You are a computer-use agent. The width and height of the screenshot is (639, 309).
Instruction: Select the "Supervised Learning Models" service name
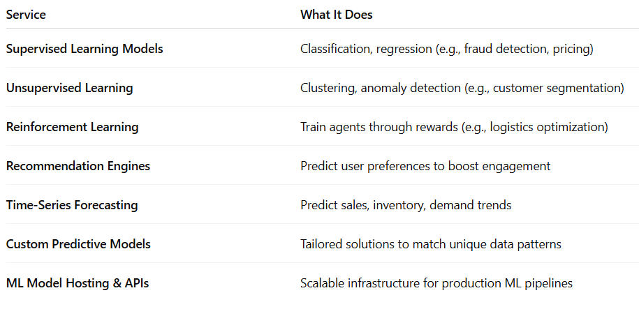(85, 49)
